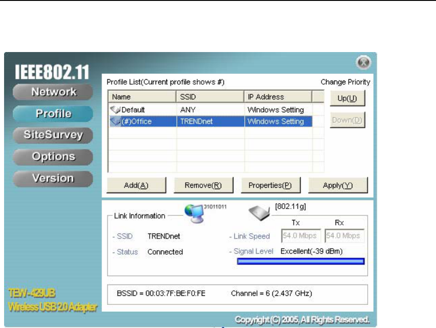Open the Network section
Screen dimensions: 436x328
pos(53,92)
